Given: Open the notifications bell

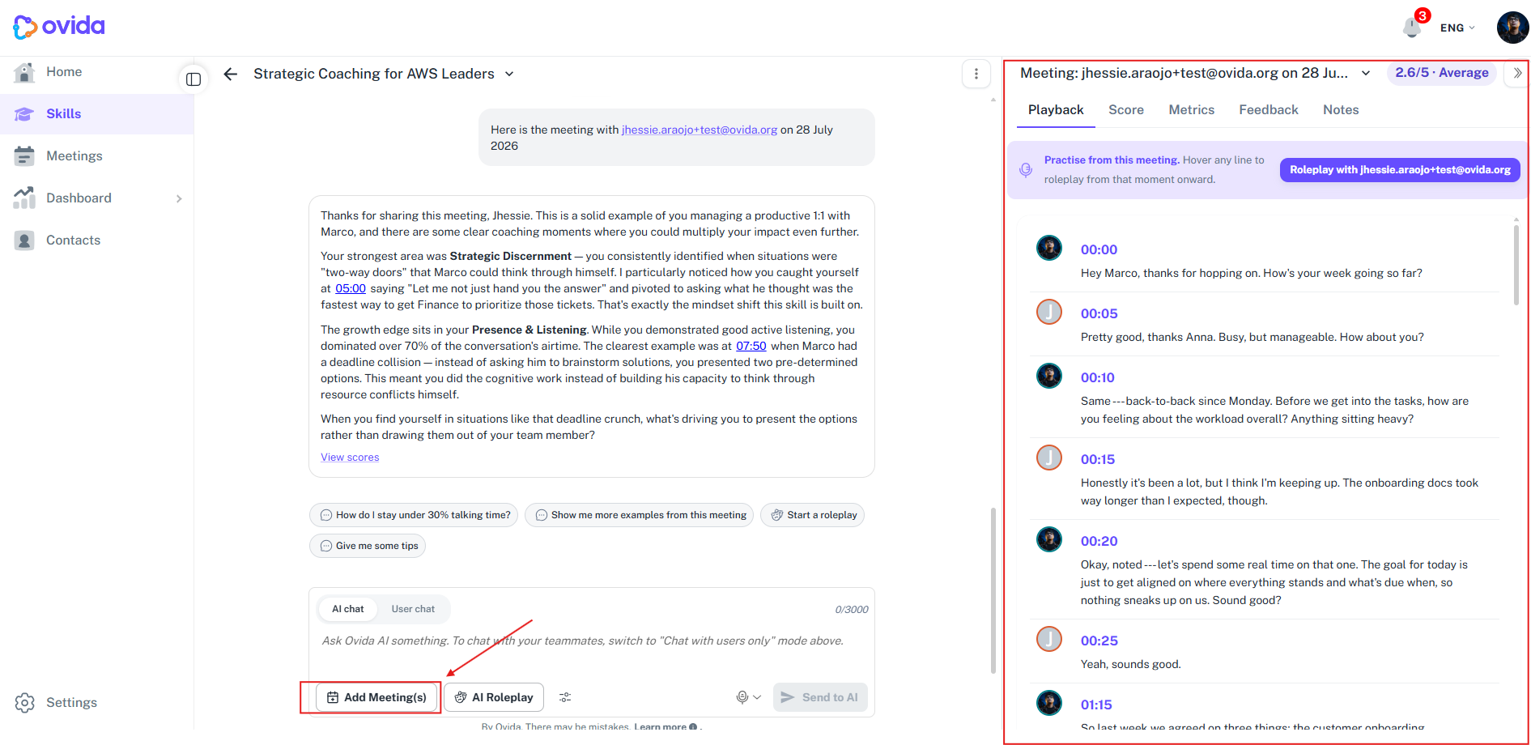Looking at the screenshot, I should pos(1412,28).
